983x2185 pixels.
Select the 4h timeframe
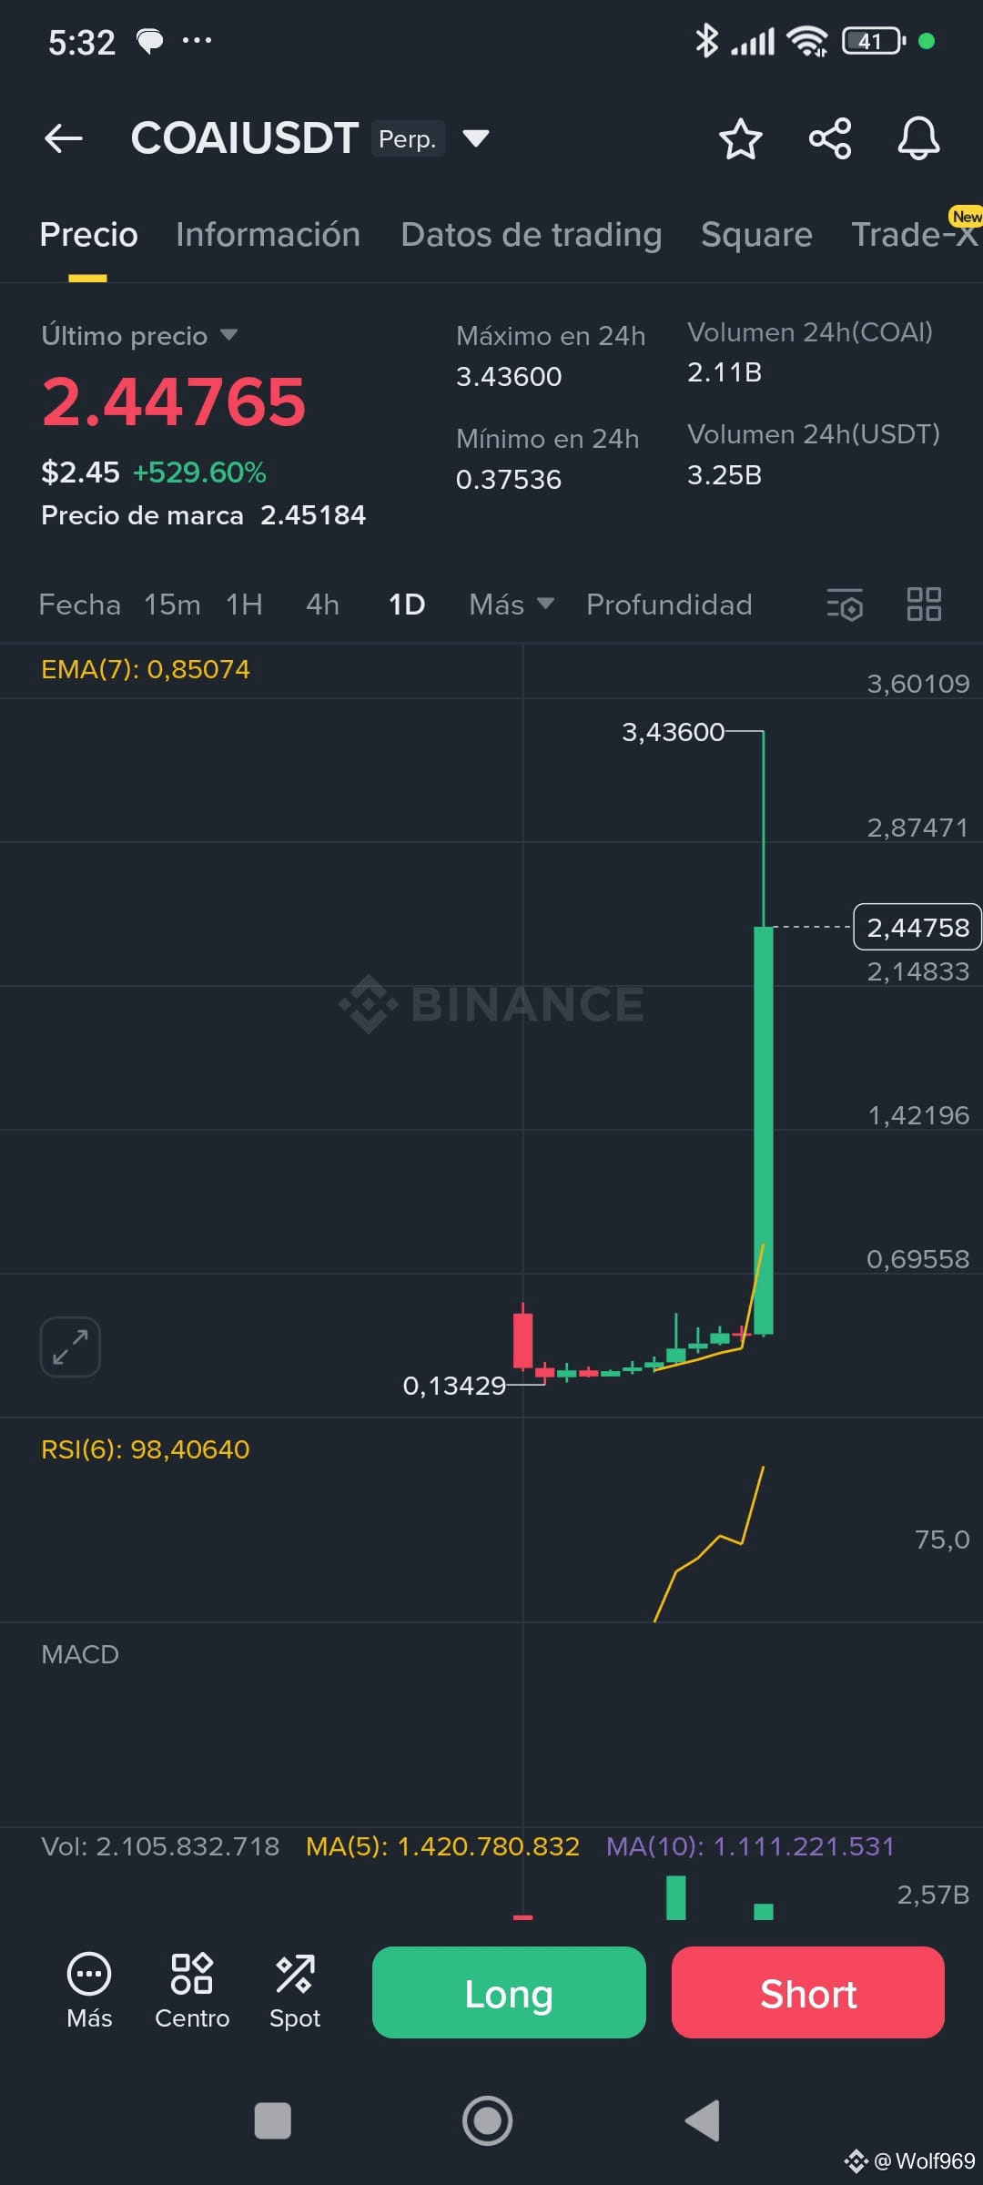click(x=322, y=605)
